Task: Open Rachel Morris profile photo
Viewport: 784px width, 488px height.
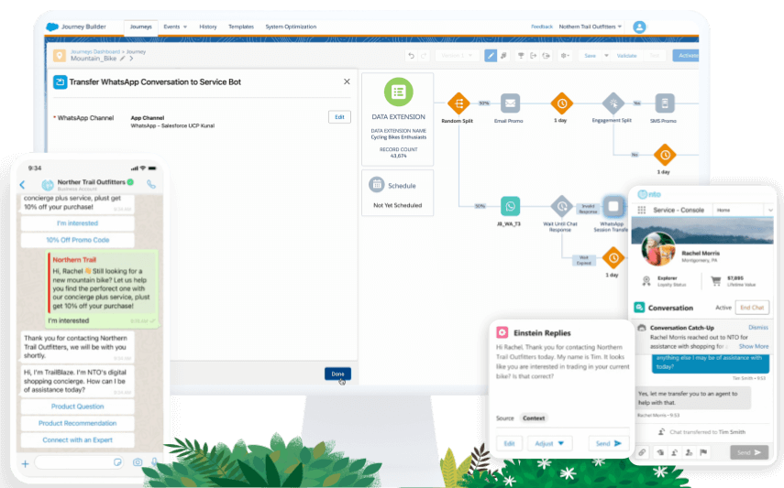Action: [x=658, y=250]
